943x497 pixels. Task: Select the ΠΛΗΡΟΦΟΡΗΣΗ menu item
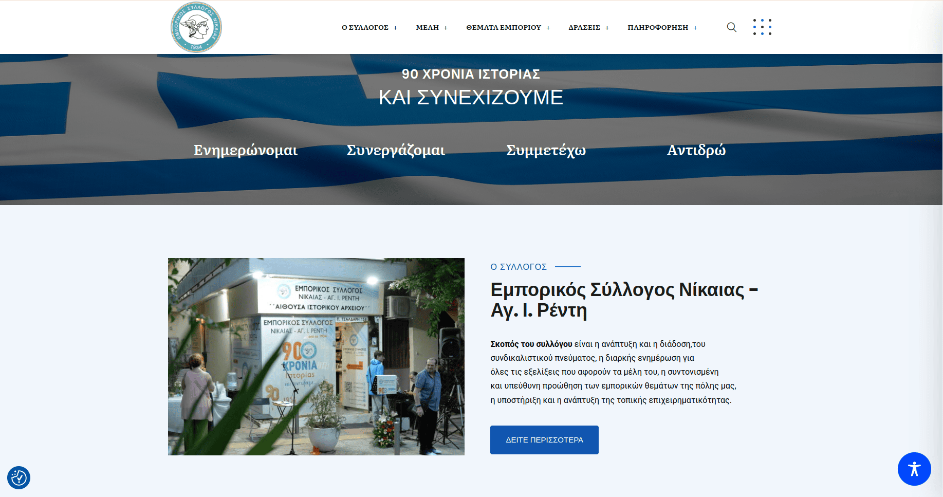pyautogui.click(x=657, y=28)
